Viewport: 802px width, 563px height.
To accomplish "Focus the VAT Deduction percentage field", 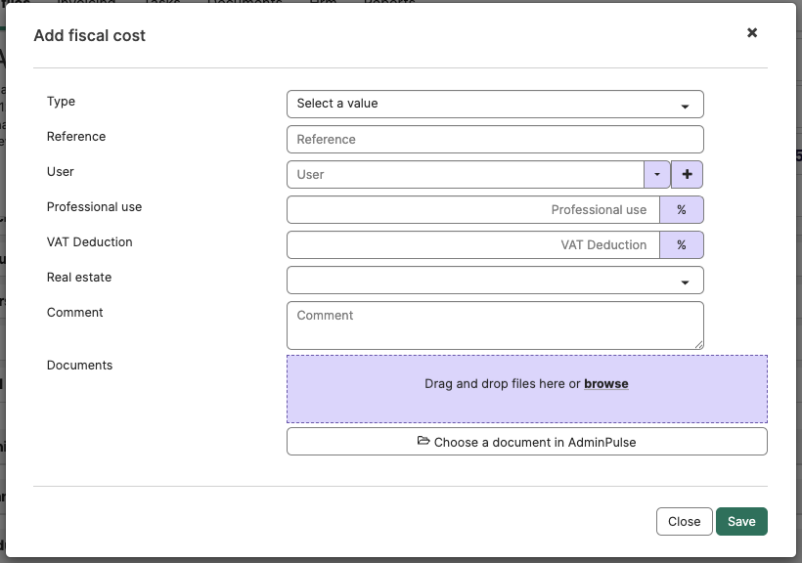I will tap(473, 245).
